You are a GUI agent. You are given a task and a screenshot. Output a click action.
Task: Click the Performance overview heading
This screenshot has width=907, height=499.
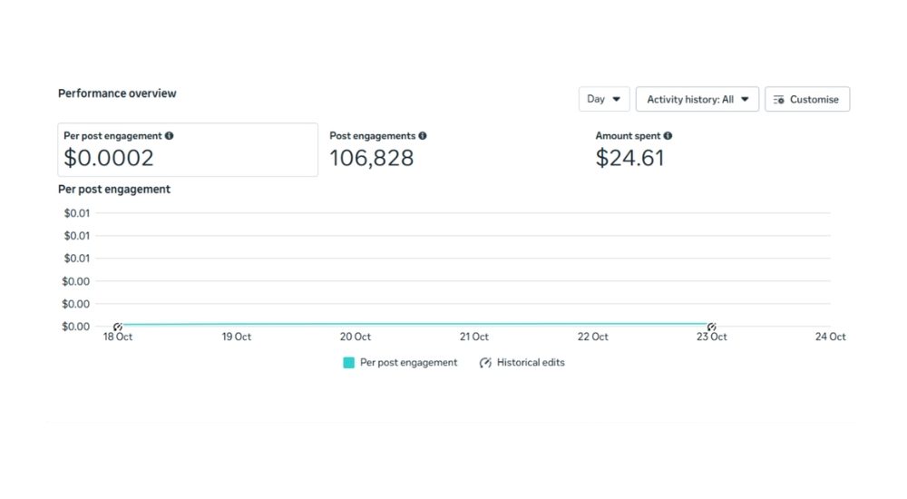(x=117, y=93)
